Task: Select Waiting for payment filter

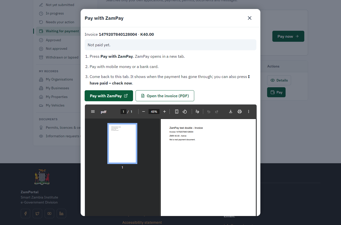Action: [58, 31]
